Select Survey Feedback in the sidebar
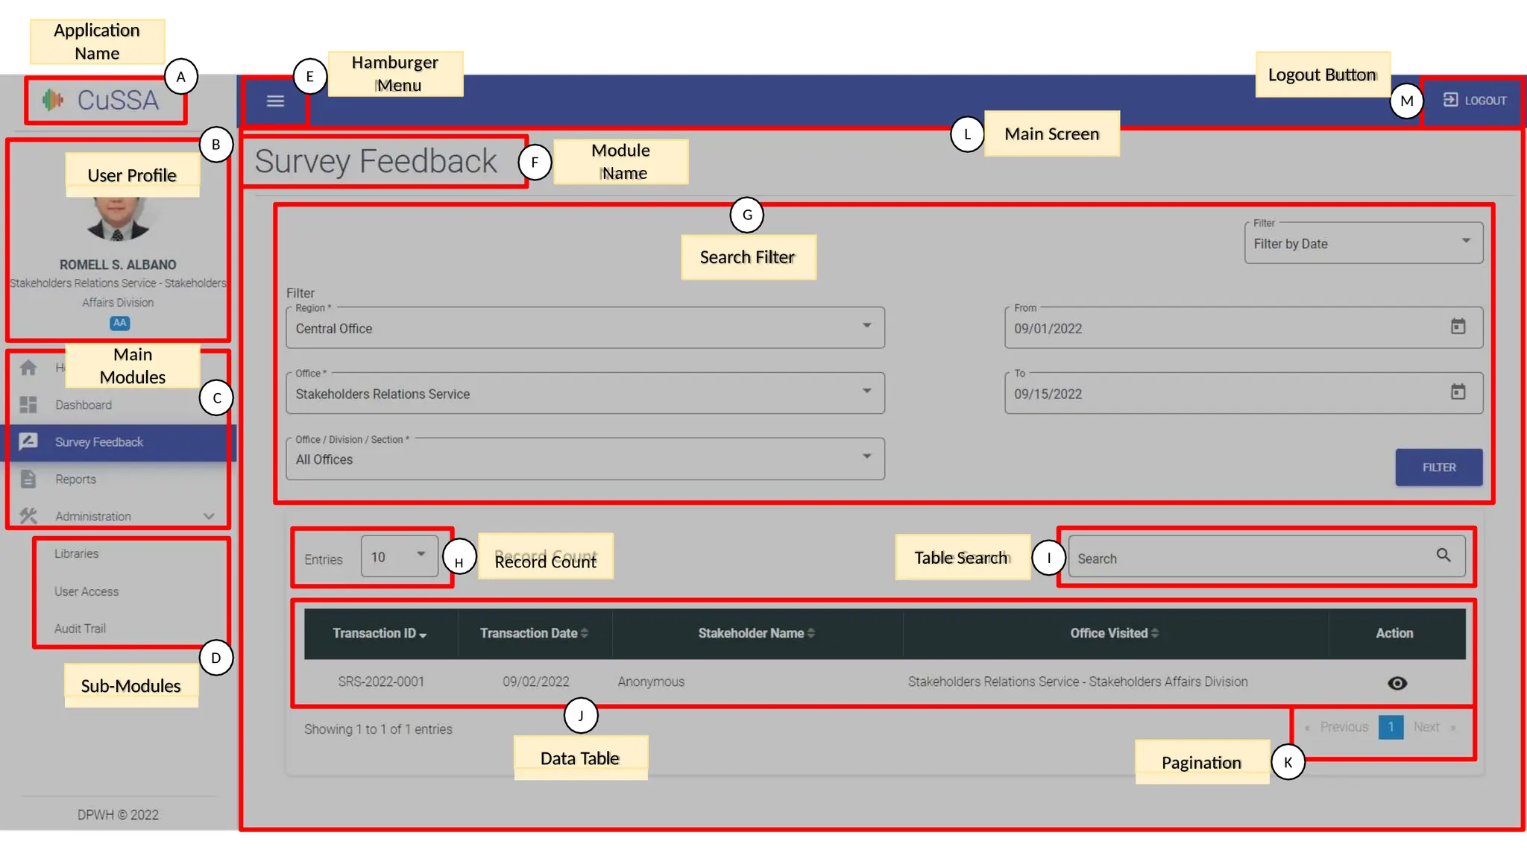The image size is (1527, 859). coord(99,442)
